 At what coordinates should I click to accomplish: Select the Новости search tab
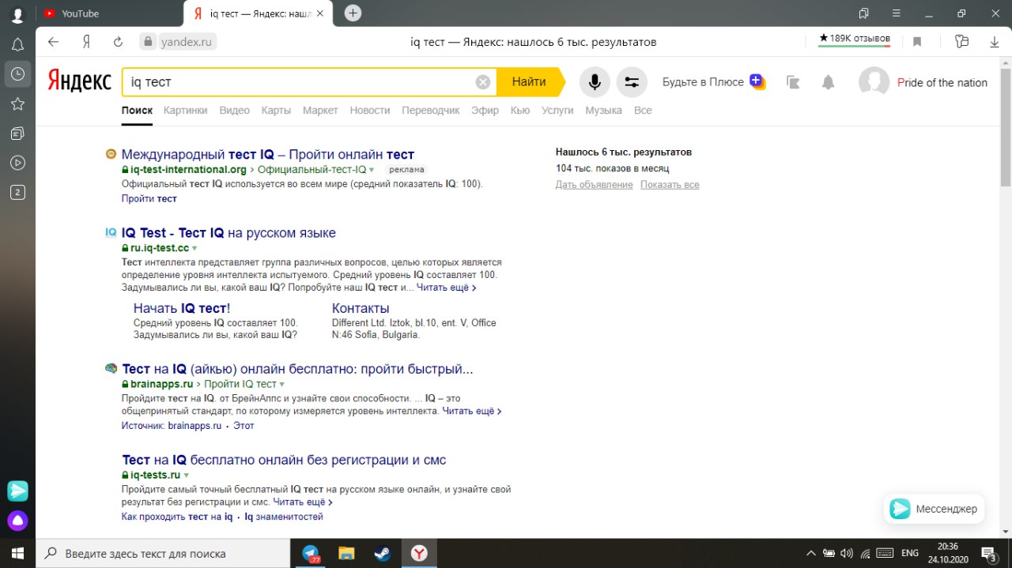point(370,111)
